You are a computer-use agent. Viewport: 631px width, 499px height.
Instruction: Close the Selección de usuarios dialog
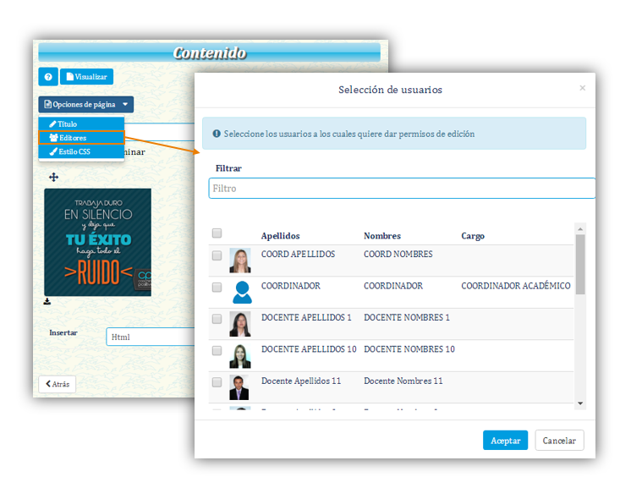click(582, 88)
